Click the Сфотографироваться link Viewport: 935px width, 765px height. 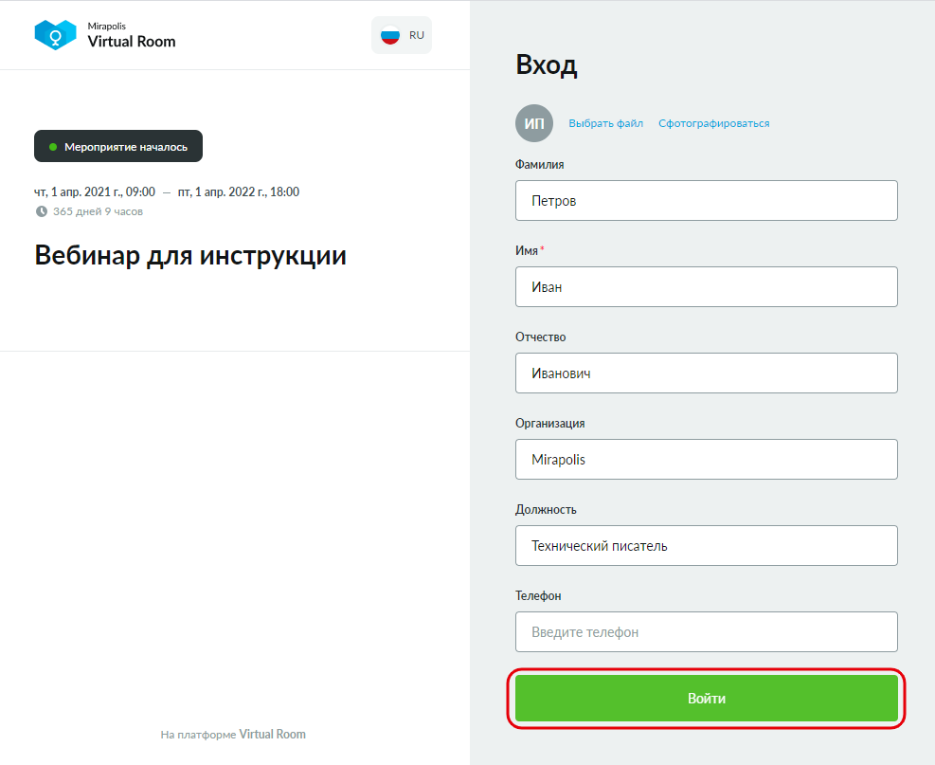[713, 123]
